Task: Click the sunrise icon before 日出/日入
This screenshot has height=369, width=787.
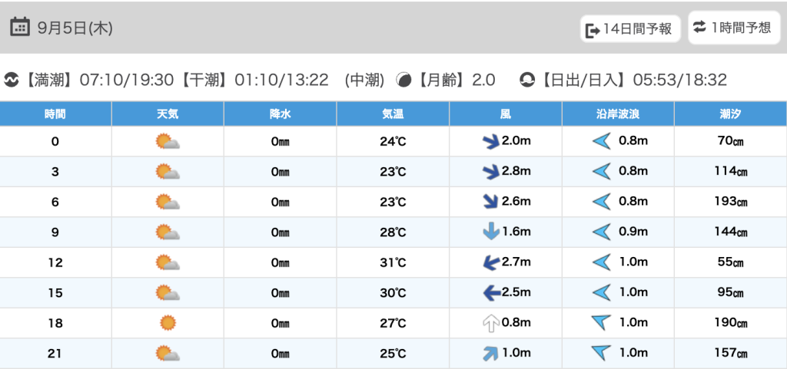Action: 527,80
